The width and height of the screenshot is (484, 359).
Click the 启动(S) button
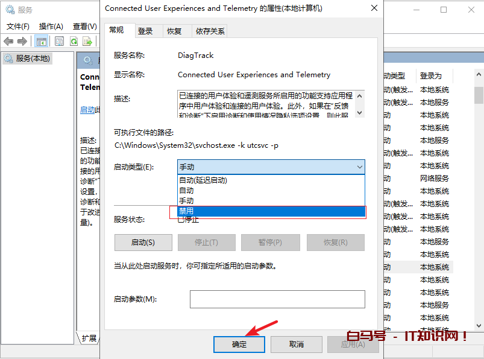(143, 242)
